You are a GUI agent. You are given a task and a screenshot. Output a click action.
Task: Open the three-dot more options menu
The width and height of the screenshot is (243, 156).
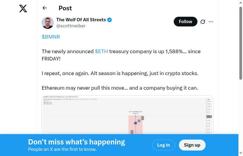pyautogui.click(x=211, y=22)
